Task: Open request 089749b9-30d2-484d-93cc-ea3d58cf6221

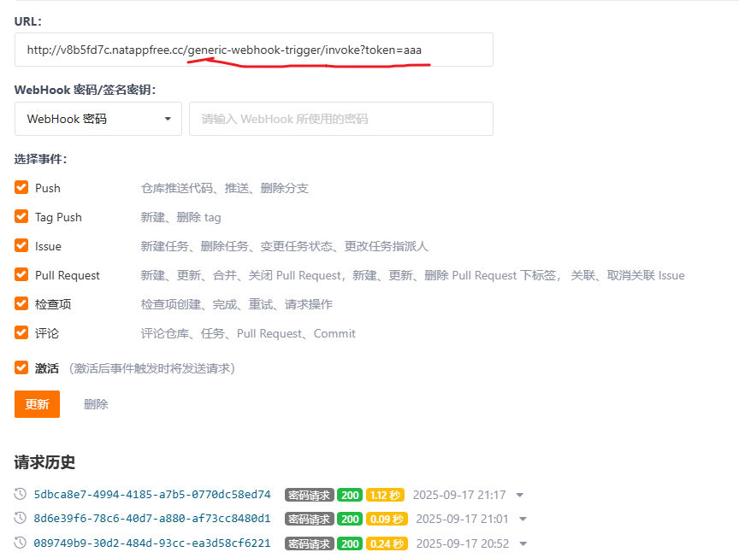Action: 152,543
